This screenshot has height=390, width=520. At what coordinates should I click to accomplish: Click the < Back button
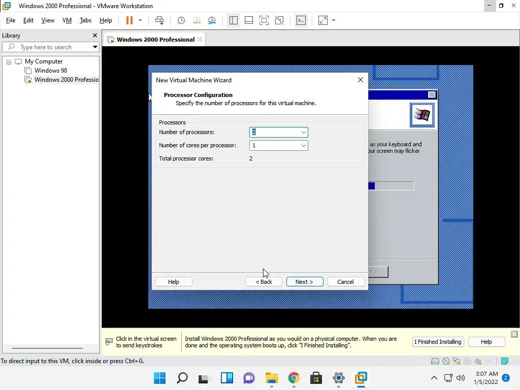(x=264, y=281)
